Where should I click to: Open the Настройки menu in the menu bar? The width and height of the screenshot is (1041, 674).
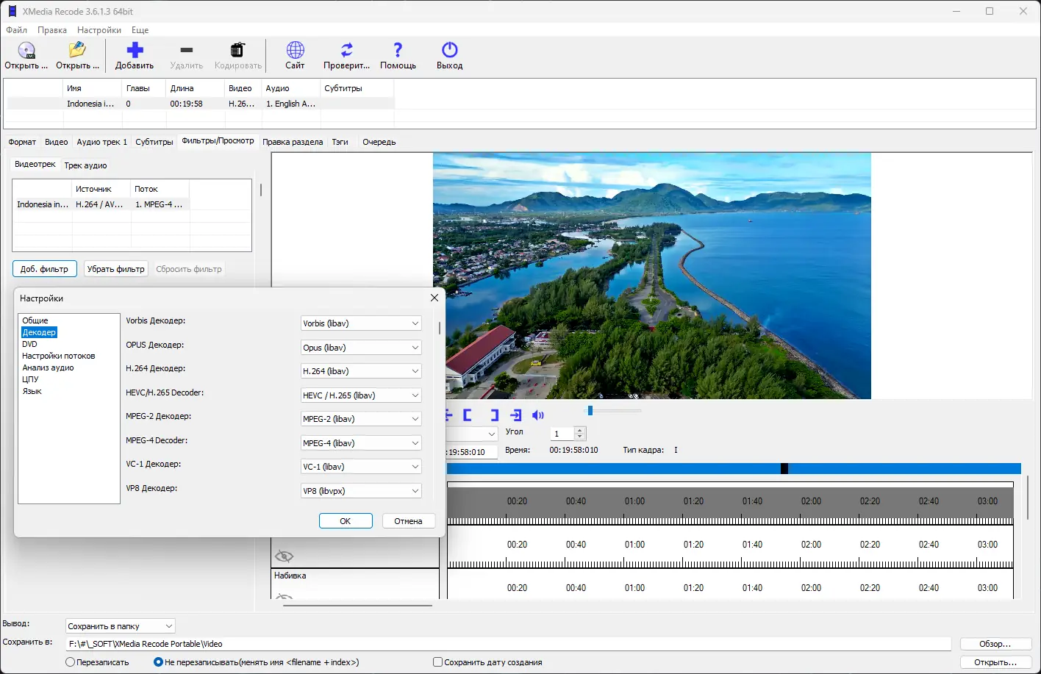(x=99, y=30)
